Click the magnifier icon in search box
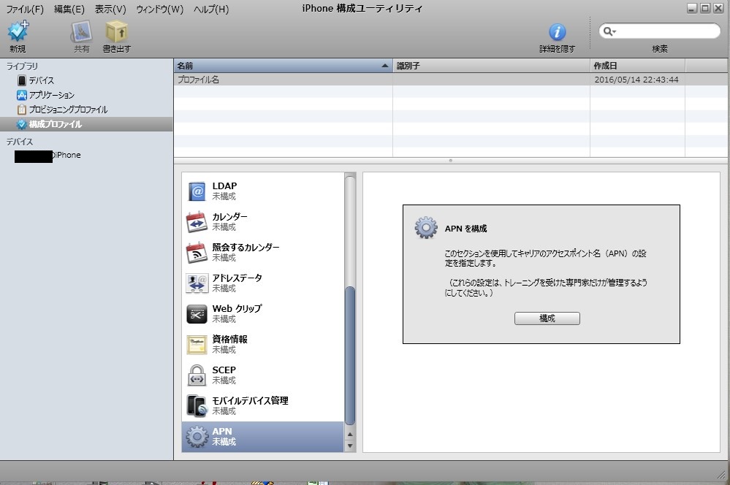The height and width of the screenshot is (485, 730). [x=609, y=31]
